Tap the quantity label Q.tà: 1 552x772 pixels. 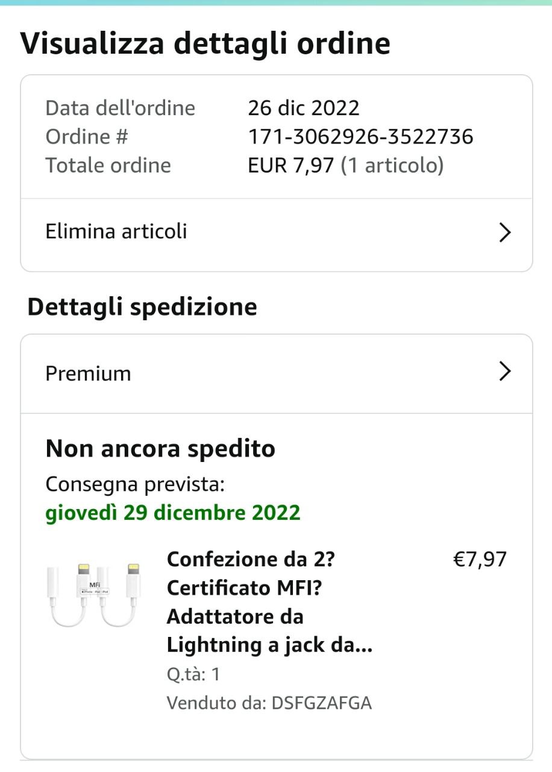(193, 674)
